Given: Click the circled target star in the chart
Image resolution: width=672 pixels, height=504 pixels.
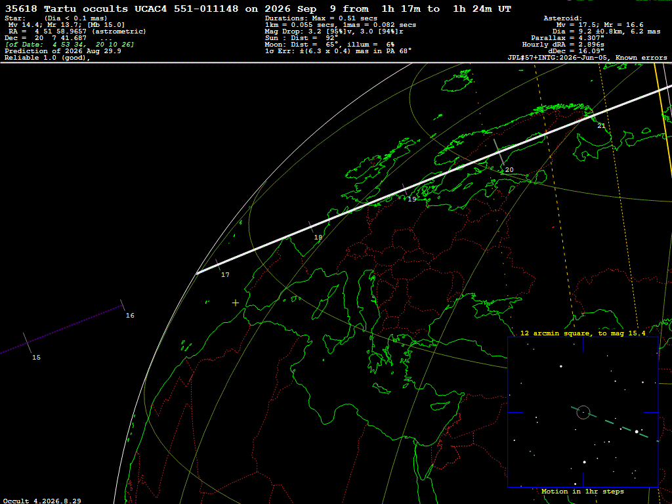Looking at the screenshot, I should click(583, 412).
